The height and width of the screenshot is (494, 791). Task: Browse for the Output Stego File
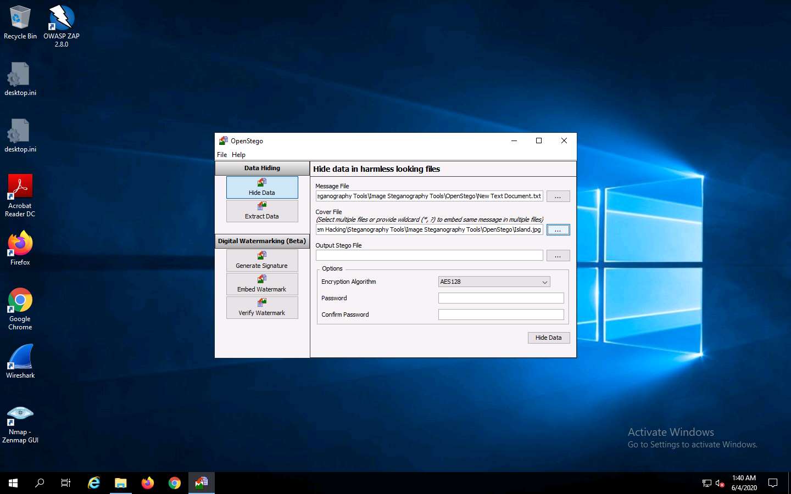pos(558,255)
